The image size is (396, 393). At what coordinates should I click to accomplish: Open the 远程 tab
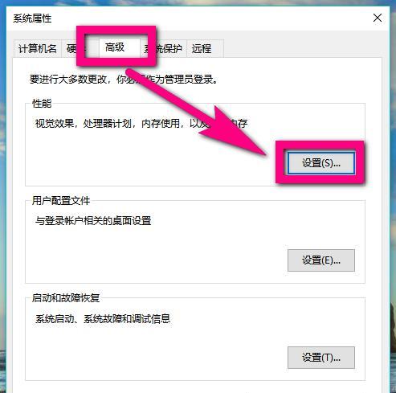tap(205, 49)
